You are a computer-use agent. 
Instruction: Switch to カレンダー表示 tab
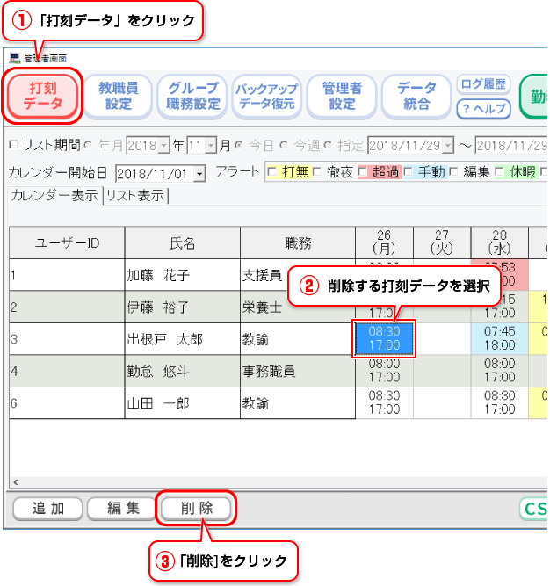click(x=54, y=196)
